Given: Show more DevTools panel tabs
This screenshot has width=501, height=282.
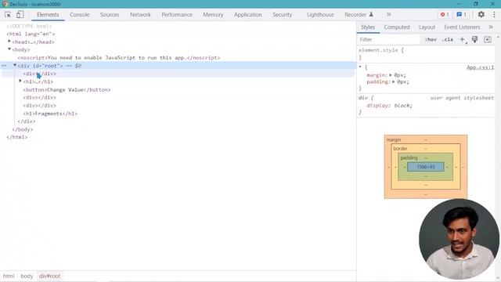Looking at the screenshot, I should point(388,14).
